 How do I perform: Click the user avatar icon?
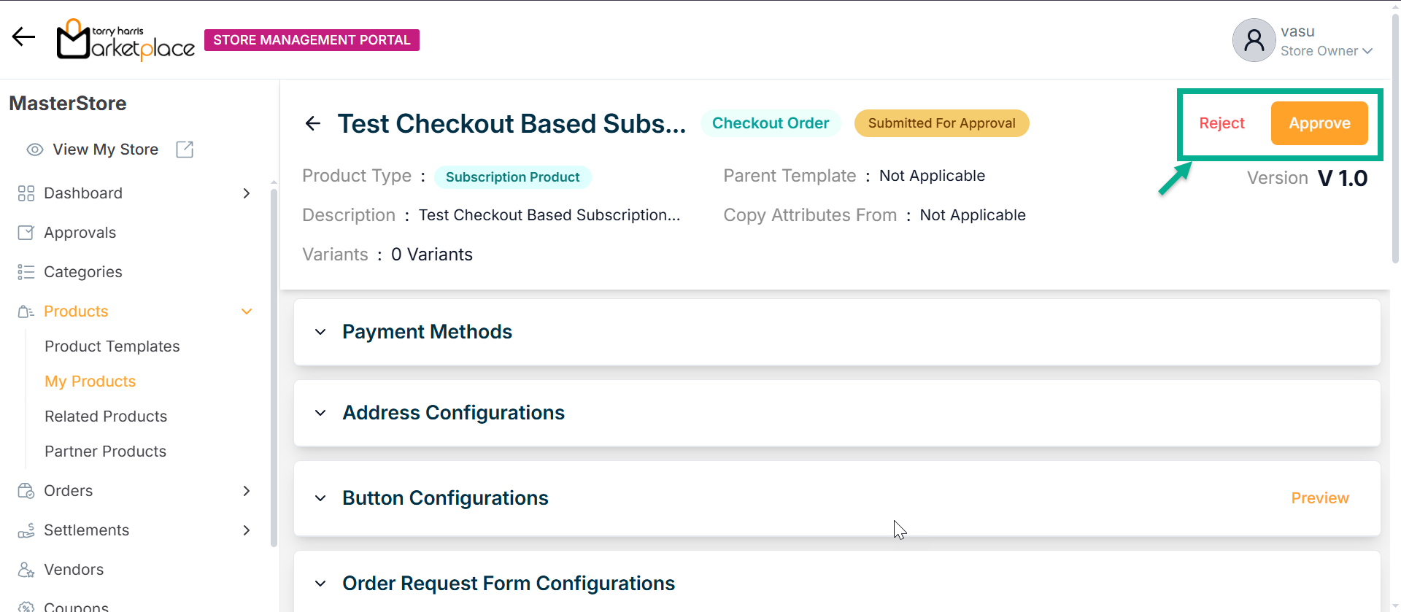(x=1254, y=40)
